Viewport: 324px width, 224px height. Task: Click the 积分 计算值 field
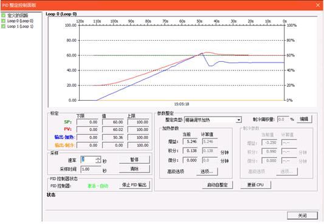(210, 151)
